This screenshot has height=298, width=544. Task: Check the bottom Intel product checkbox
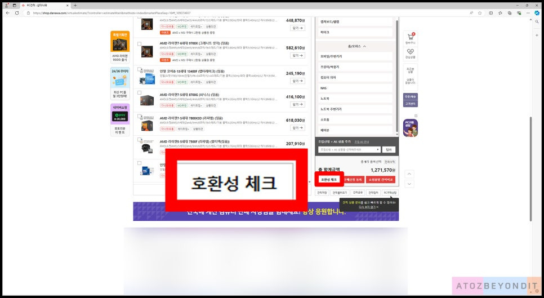pos(139,163)
